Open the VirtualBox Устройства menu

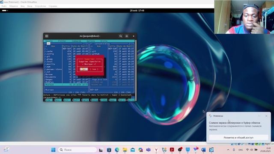(40, 6)
